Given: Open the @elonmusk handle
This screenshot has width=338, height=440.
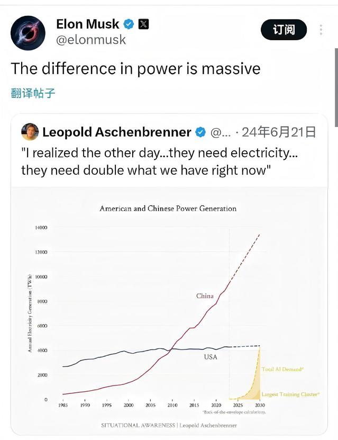Looking at the screenshot, I should coord(90,40).
